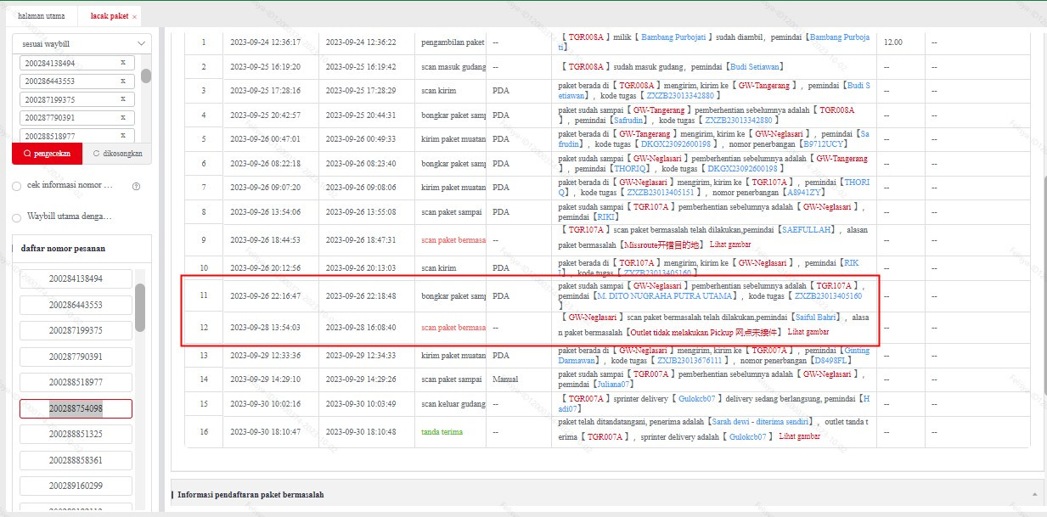Click pengambilan paket cell in row 1

coord(453,42)
